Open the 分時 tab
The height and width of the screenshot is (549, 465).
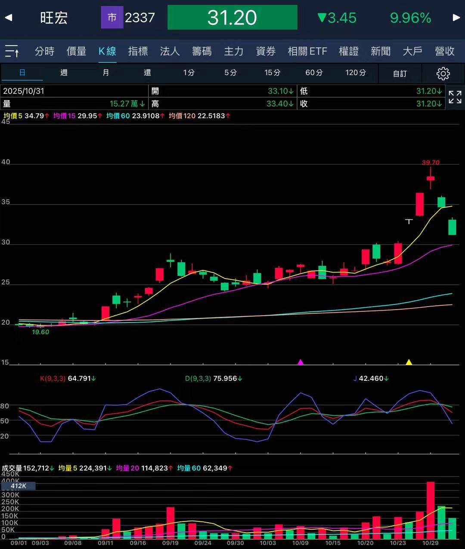tap(44, 51)
